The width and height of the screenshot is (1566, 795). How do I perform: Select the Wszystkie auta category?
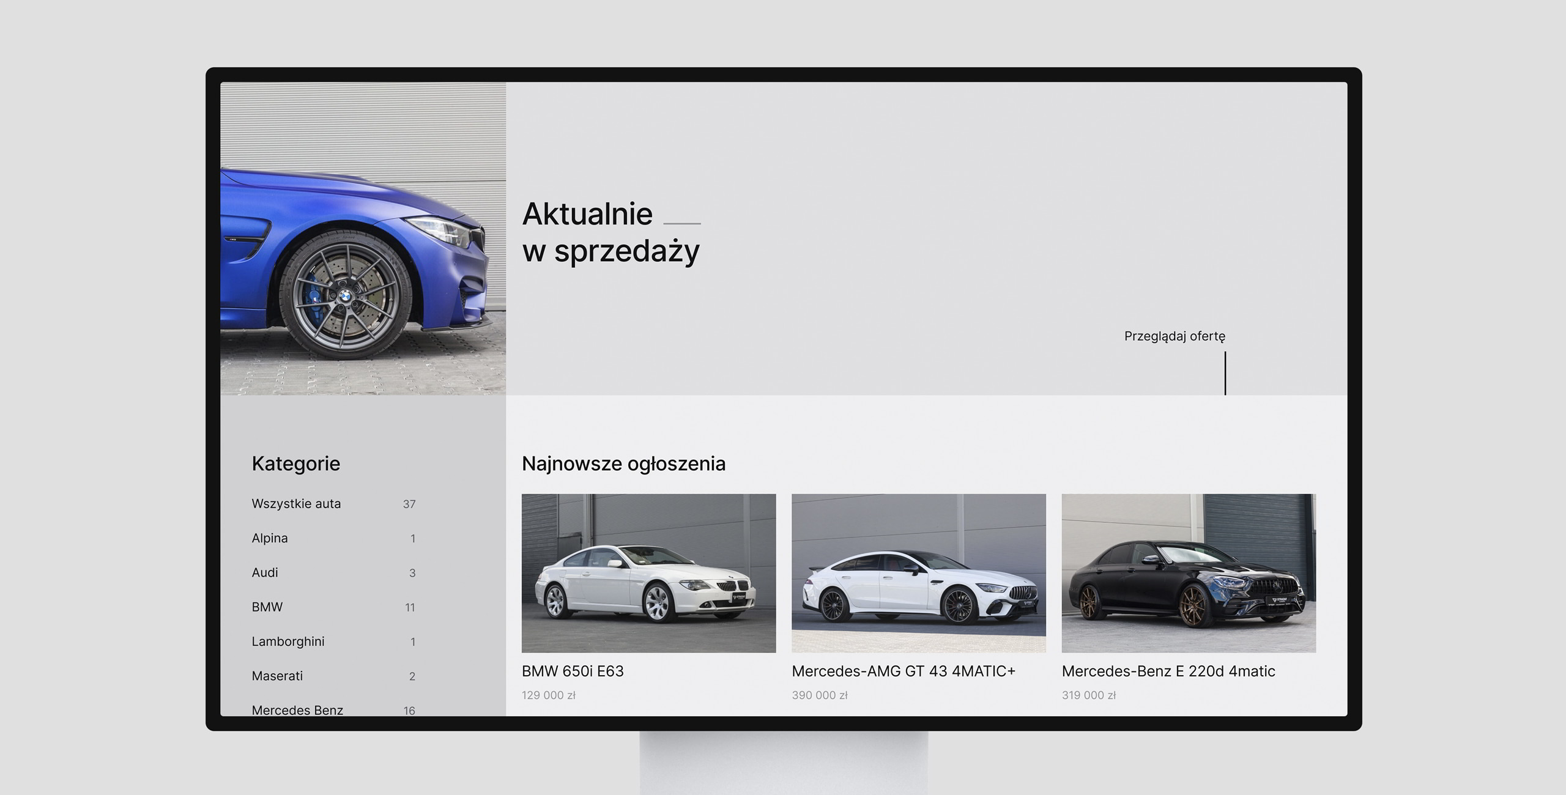tap(296, 503)
